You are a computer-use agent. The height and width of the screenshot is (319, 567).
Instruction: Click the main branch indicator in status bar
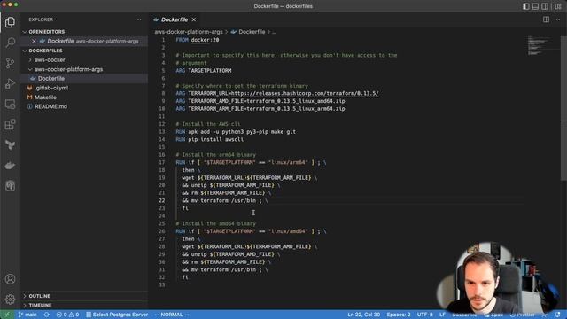tap(27, 315)
